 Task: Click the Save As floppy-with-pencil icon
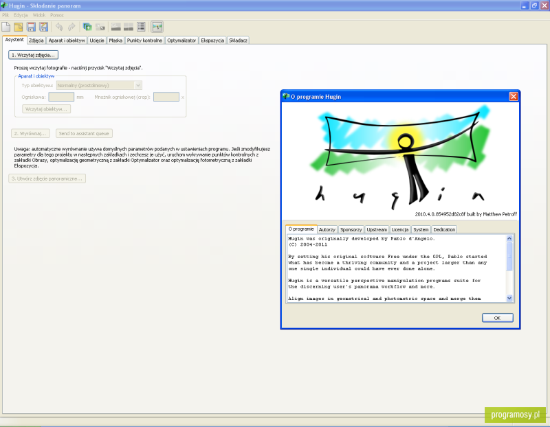43,27
